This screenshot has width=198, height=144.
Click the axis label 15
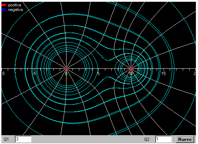(x=163, y=74)
